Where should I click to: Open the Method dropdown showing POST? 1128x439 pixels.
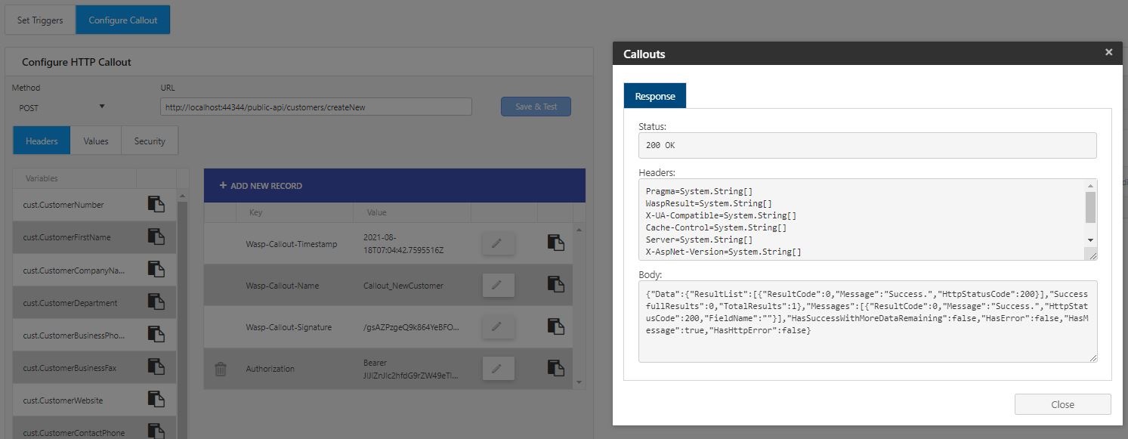coord(62,107)
